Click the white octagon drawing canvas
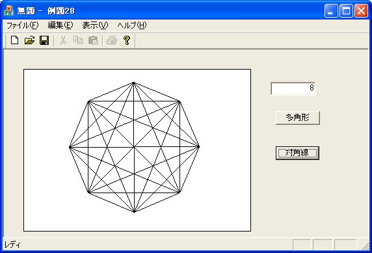Image resolution: width=372 pixels, height=253 pixels. coord(137,150)
